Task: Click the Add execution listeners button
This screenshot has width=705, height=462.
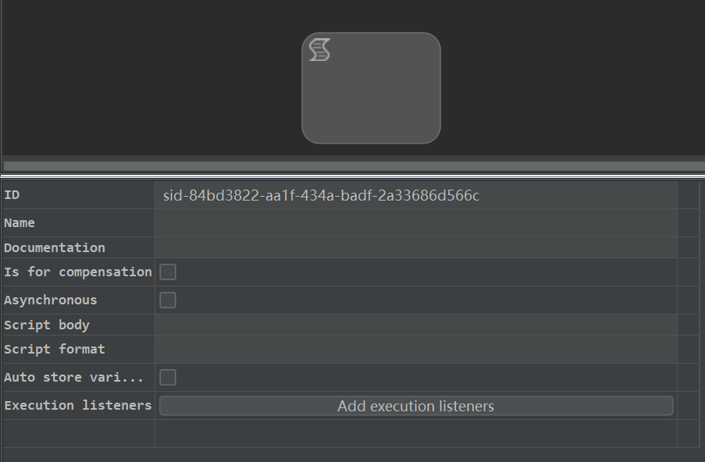Action: pyautogui.click(x=416, y=406)
